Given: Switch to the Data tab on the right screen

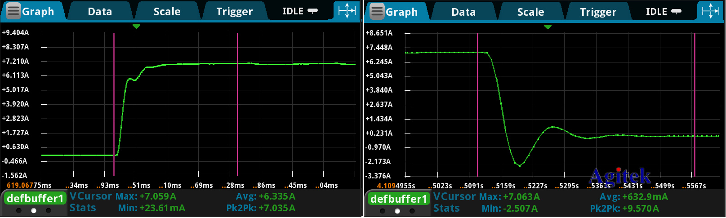Looking at the screenshot, I should point(463,12).
